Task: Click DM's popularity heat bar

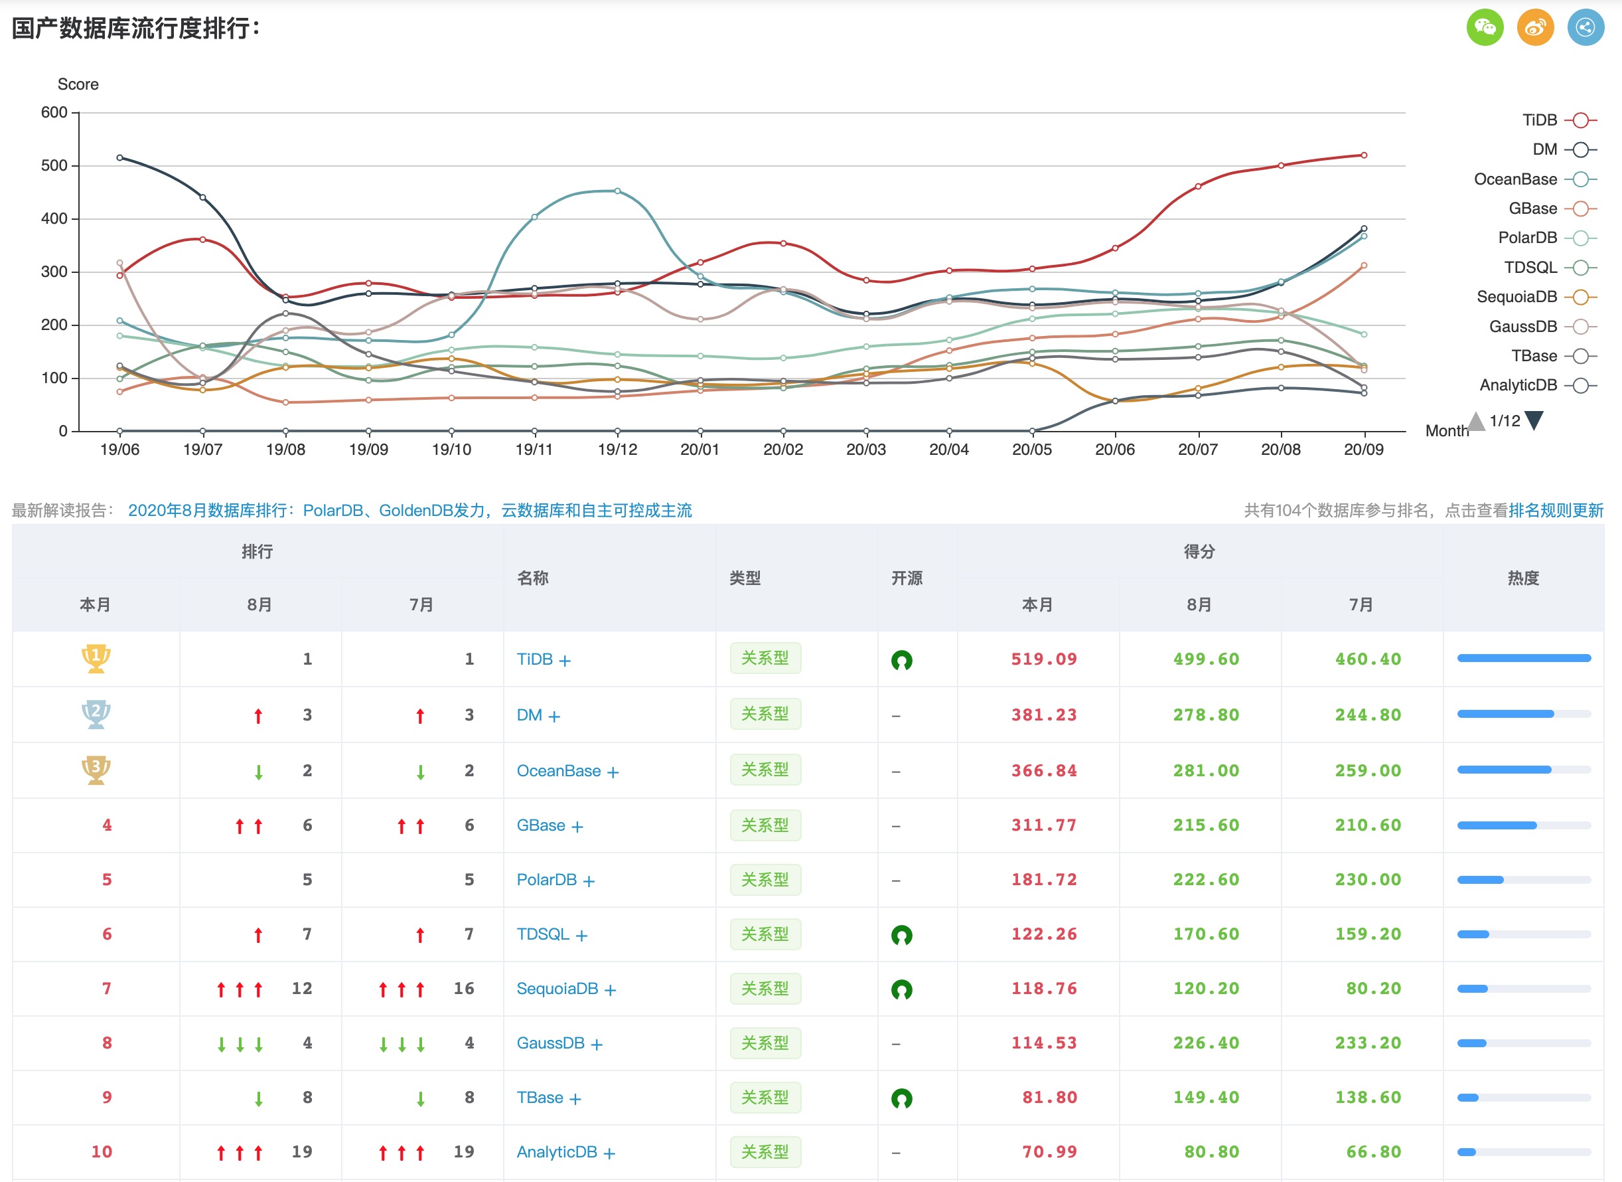Action: click(x=1523, y=714)
